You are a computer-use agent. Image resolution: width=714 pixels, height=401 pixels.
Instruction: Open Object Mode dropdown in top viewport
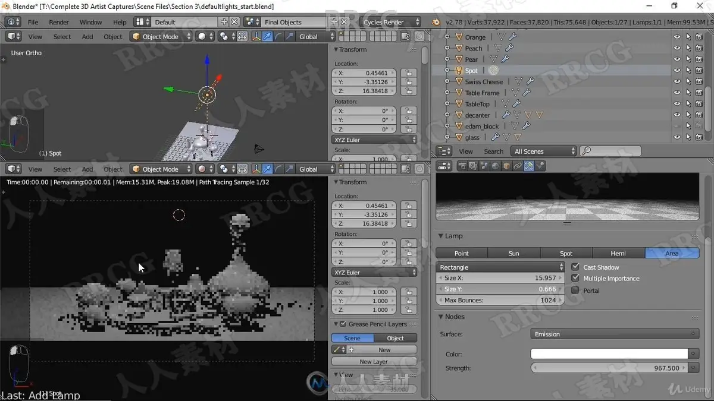161,36
